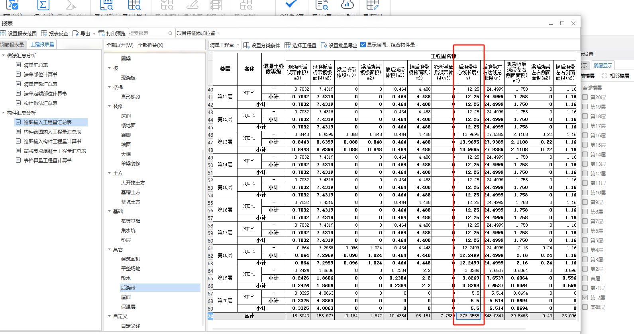
Task: Click the magnifier icon in search box
Action: point(171,33)
